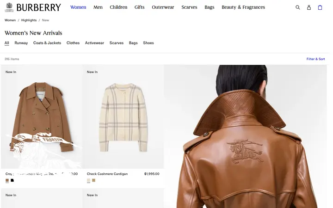Open the shopping bag icon
The image size is (333, 208).
[320, 7]
